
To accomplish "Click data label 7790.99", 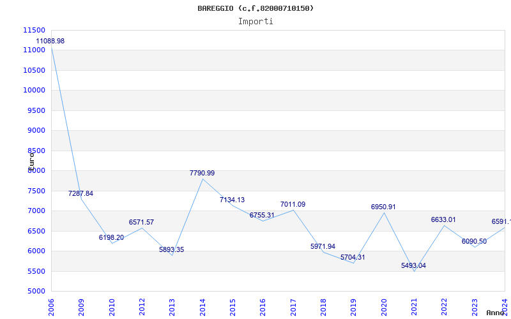I will tap(202, 173).
